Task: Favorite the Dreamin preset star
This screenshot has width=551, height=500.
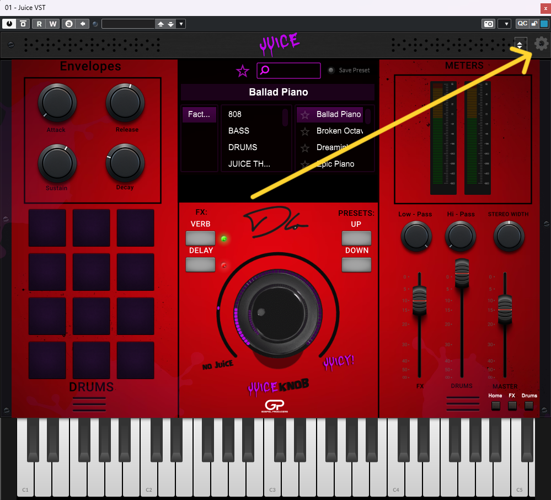Action: [x=305, y=148]
